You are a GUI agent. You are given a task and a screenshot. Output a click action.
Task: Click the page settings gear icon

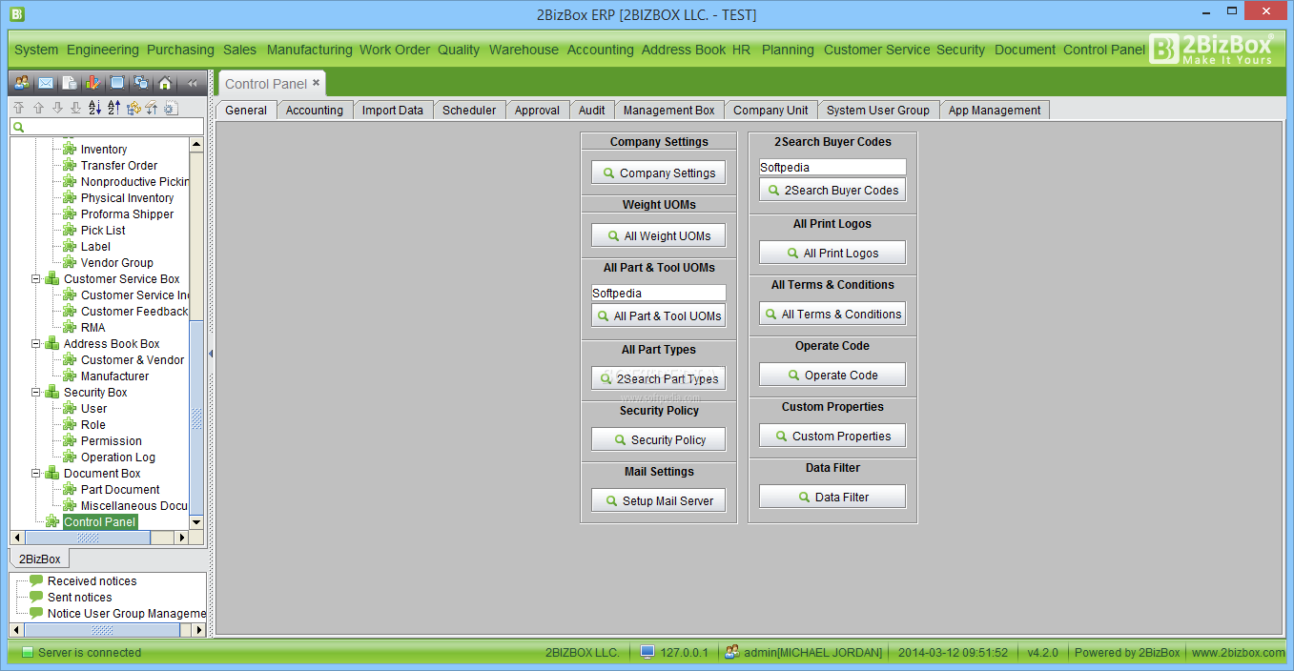pyautogui.click(x=171, y=109)
